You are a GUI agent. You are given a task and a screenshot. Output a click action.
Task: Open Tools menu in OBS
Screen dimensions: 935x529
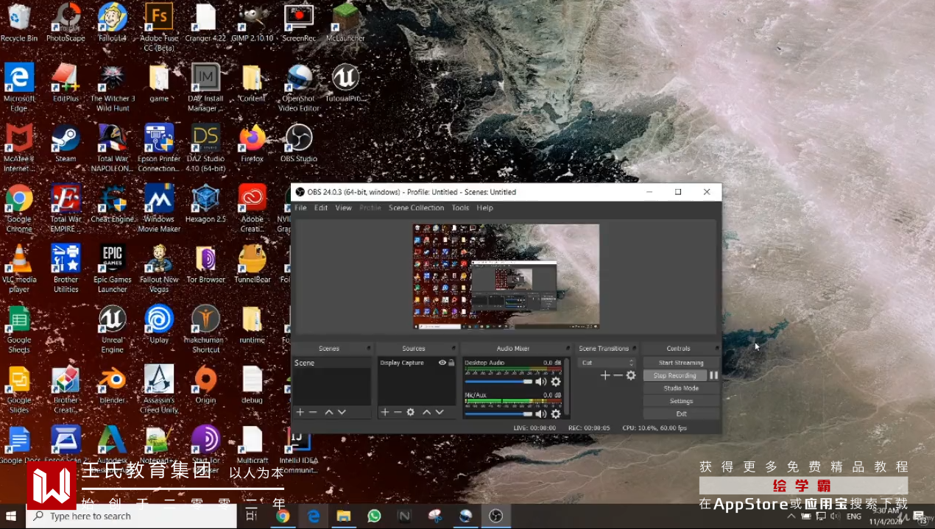click(x=460, y=208)
